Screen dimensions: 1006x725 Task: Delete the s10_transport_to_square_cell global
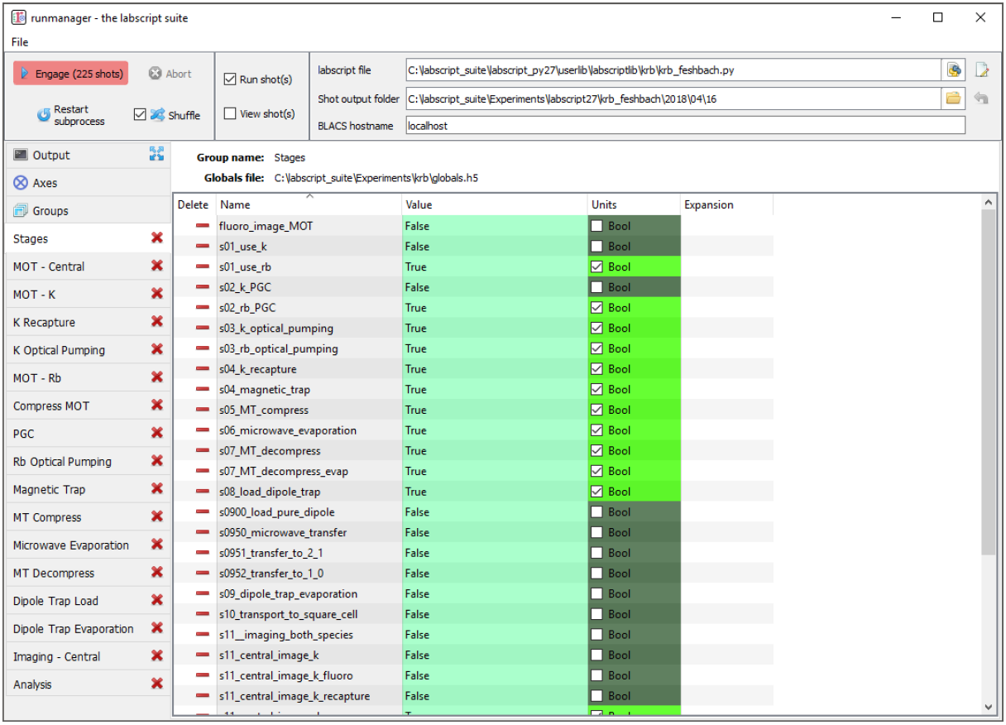tap(202, 614)
